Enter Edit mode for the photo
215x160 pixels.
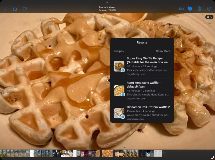click(x=181, y=9)
